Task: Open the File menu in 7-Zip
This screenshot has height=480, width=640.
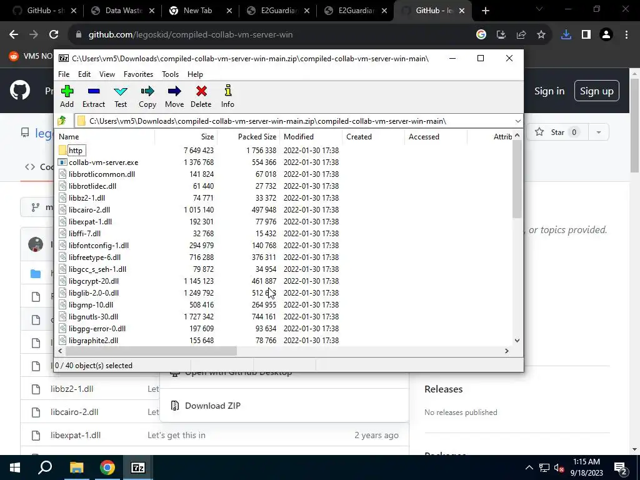Action: tap(64, 74)
